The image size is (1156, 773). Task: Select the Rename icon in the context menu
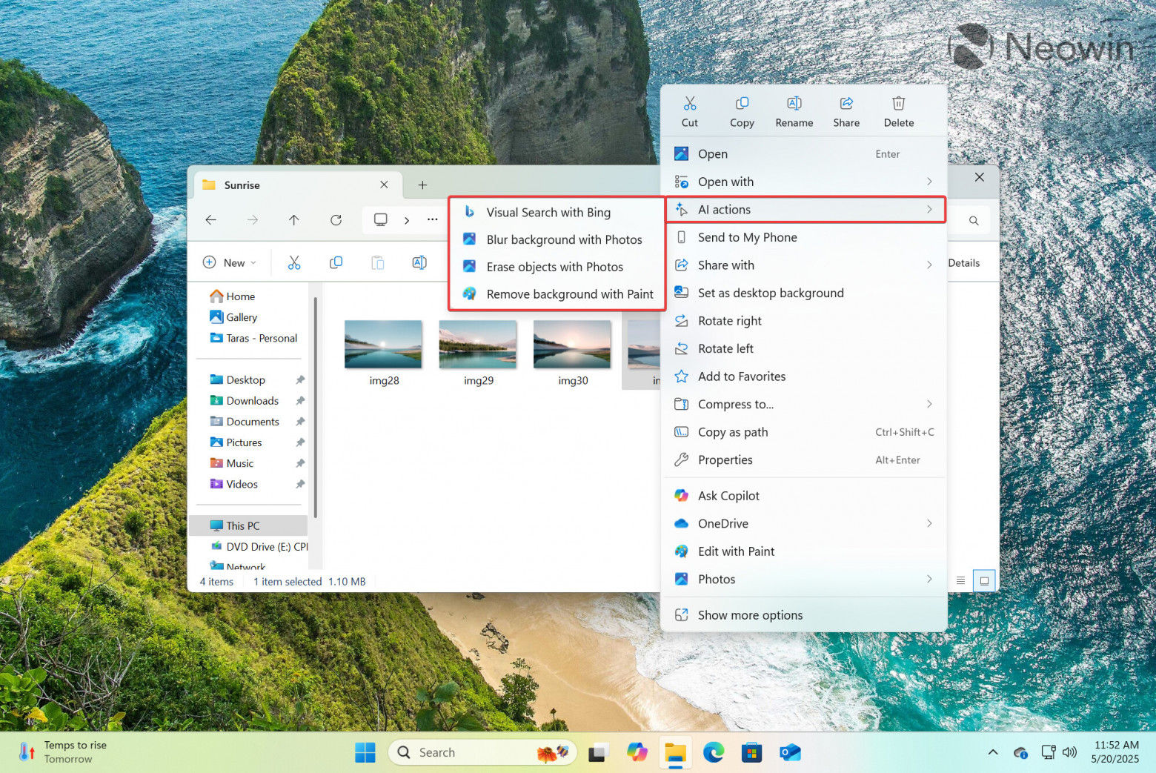pos(794,111)
